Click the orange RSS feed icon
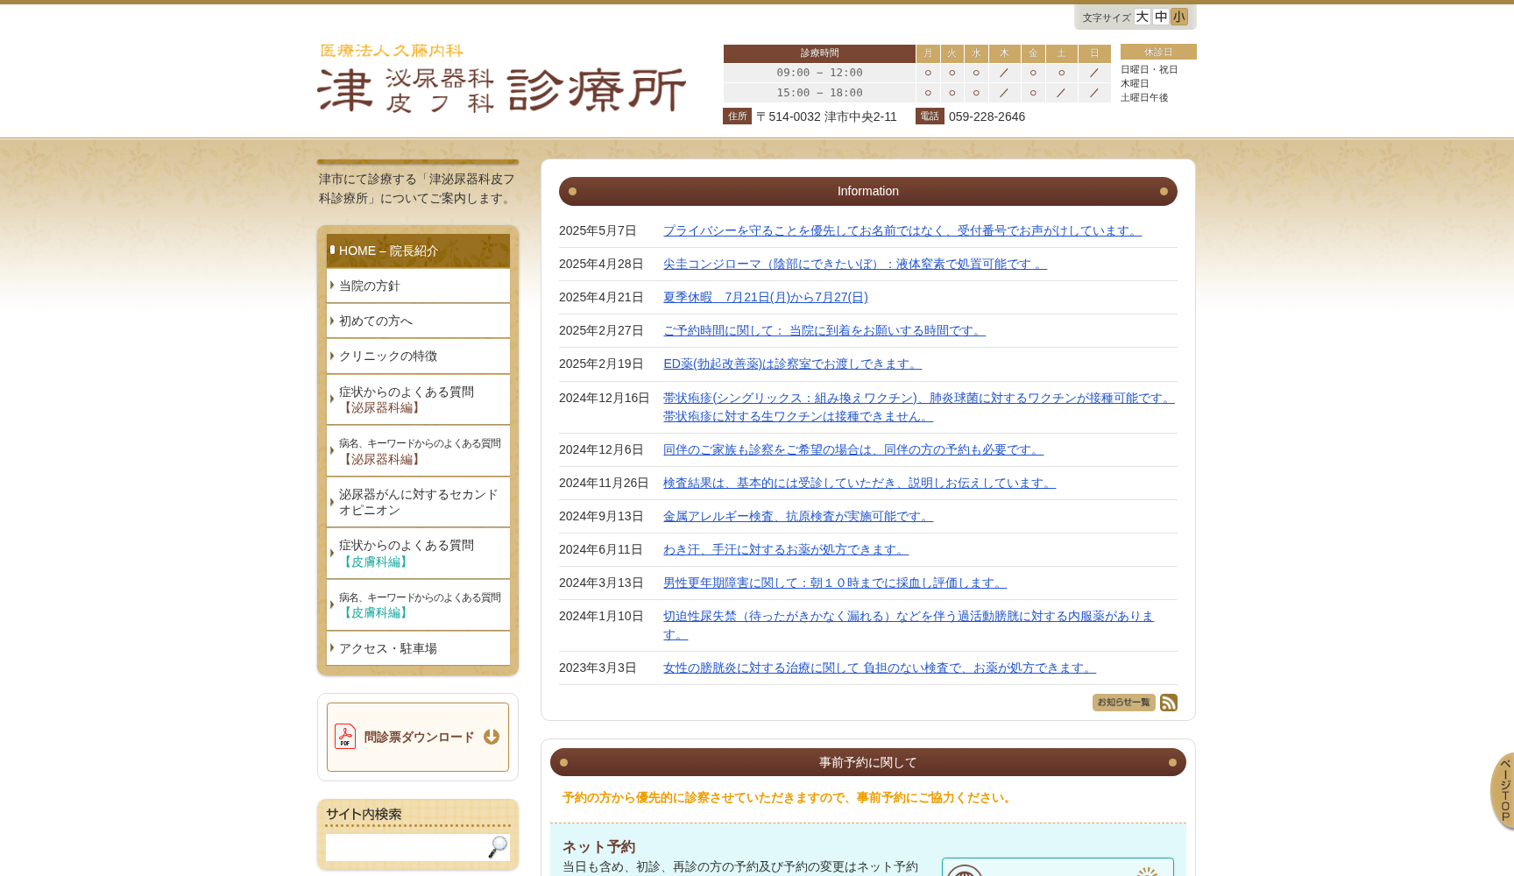The image size is (1514, 876). click(x=1168, y=702)
